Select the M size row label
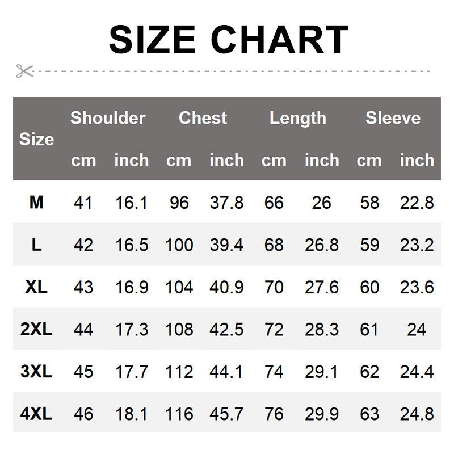Screen dimensions: 454x454 [x=36, y=202]
